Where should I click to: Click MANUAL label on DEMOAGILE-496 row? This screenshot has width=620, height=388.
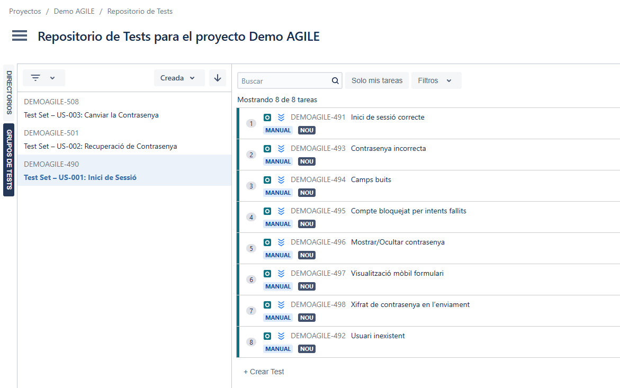[278, 255]
